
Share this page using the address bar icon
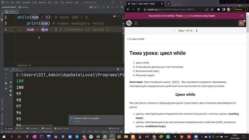point(207,9)
